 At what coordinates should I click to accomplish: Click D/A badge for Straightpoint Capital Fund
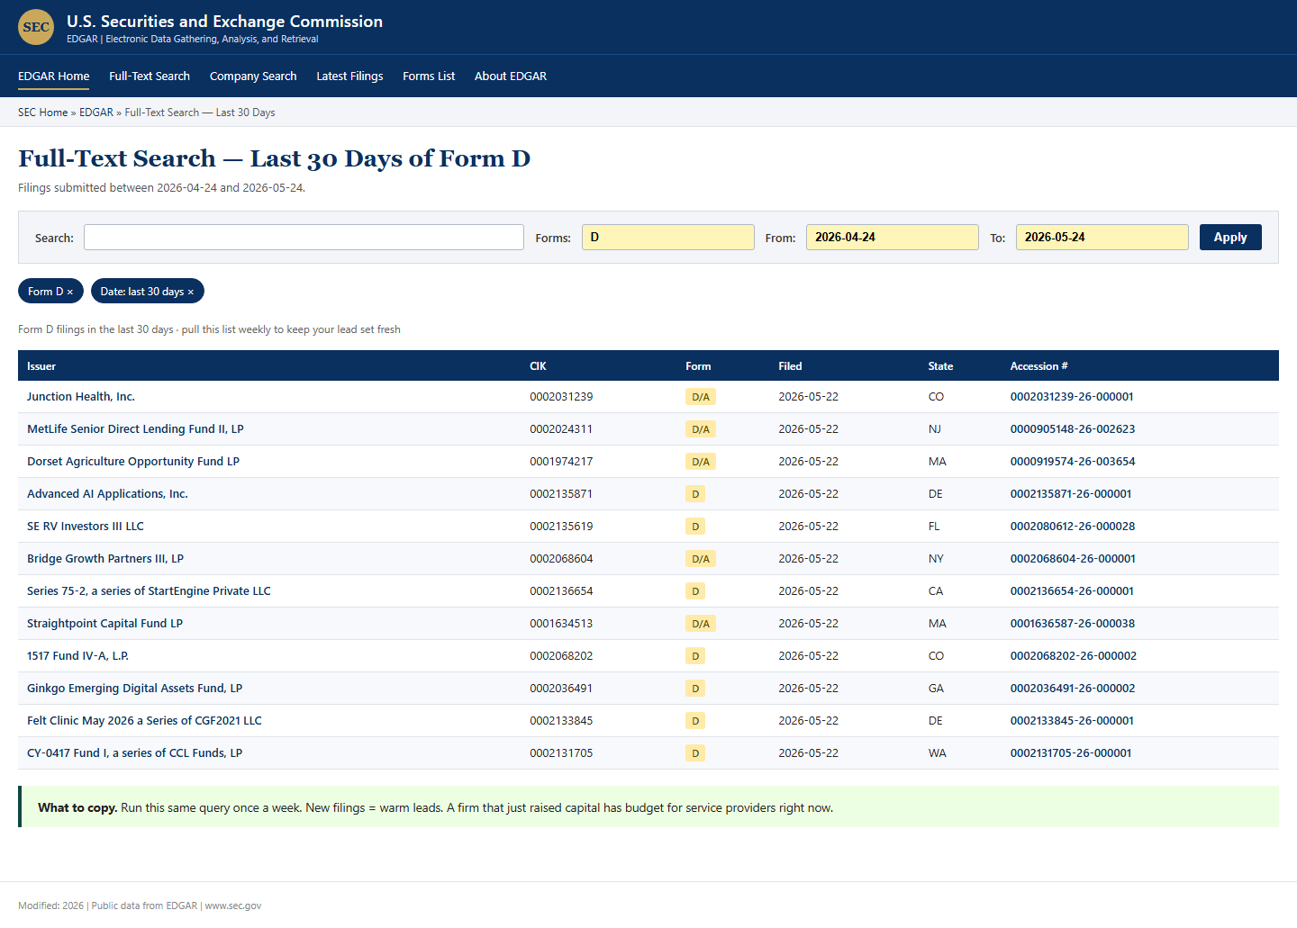701,624
